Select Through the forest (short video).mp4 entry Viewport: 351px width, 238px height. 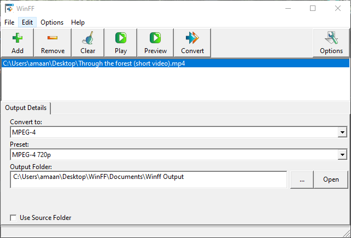(x=175, y=63)
